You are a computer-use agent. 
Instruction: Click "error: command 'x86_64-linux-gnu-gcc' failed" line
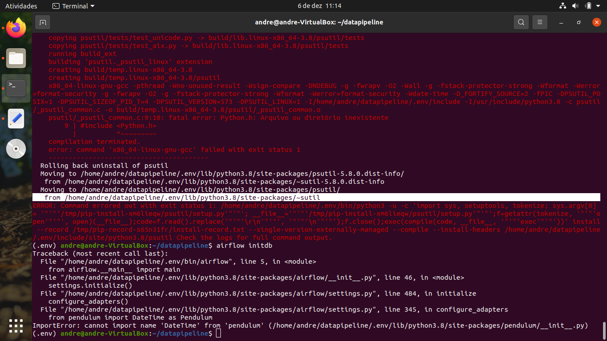(x=174, y=150)
